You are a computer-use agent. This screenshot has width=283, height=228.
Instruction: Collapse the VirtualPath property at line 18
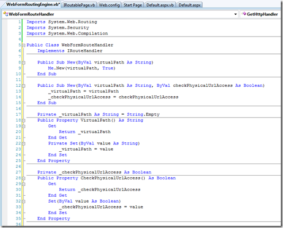point(23,121)
